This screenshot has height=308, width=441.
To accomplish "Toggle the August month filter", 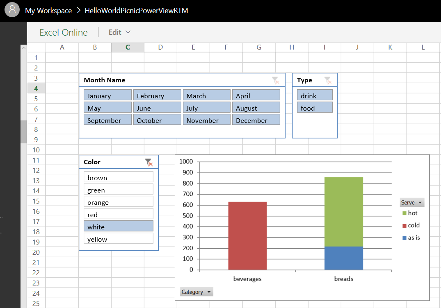I will [x=256, y=107].
